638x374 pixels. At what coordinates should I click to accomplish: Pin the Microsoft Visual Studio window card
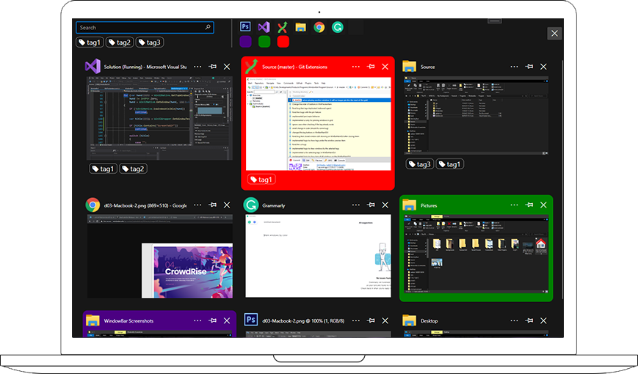[x=212, y=67]
